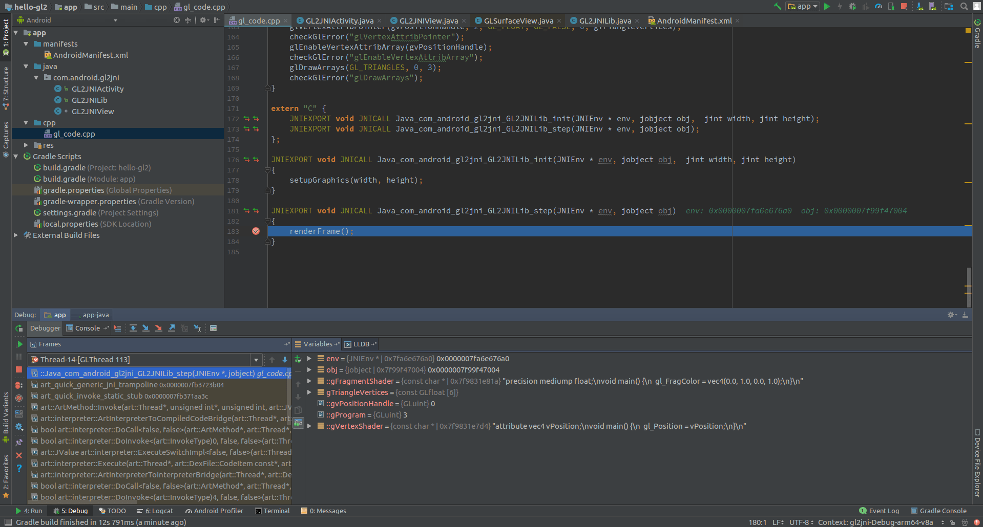
Task: Stop the debug session with red square
Action: 19,369
